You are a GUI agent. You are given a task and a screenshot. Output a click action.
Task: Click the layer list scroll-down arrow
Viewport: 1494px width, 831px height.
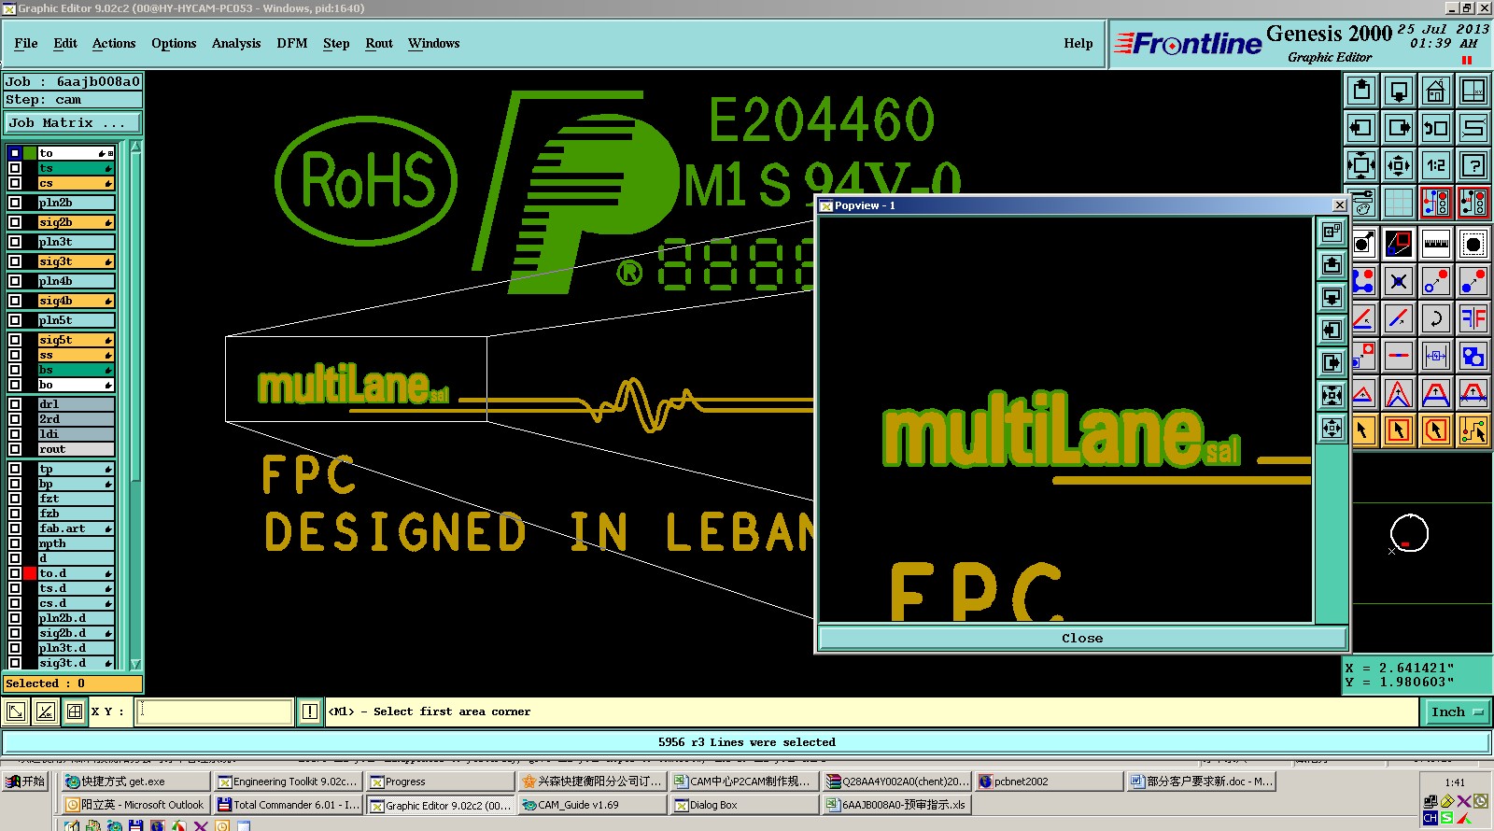(136, 664)
